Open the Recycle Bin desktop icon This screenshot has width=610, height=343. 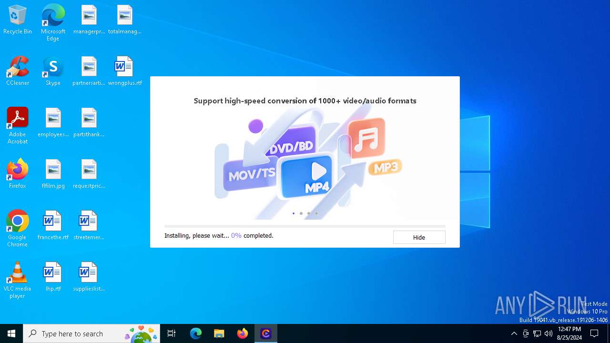(x=18, y=20)
